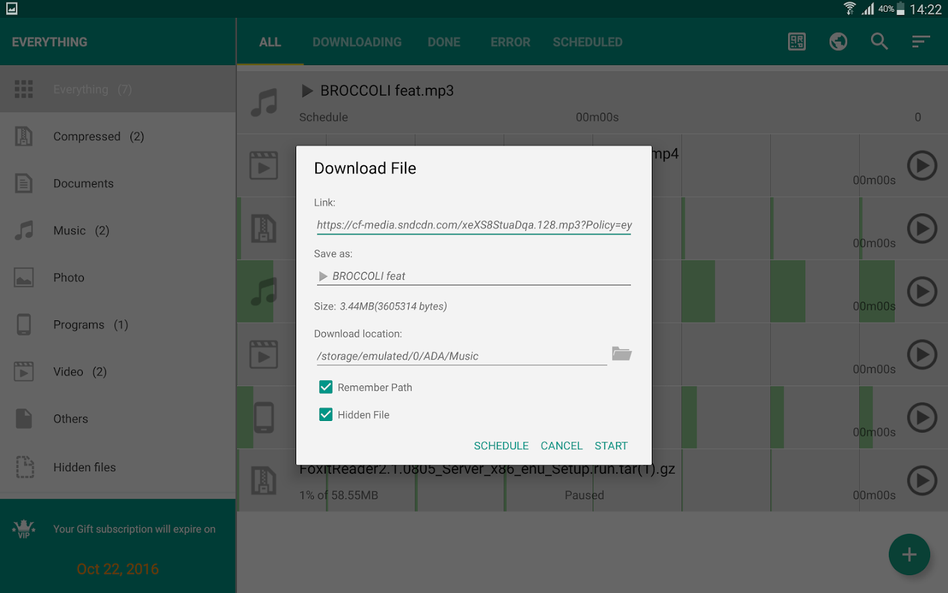Select the Music (2) category label
Screen dimensions: 948x593
click(x=81, y=231)
